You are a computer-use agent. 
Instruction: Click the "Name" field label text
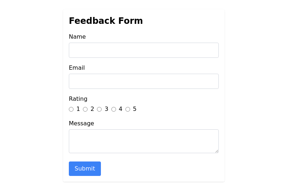[x=77, y=37]
